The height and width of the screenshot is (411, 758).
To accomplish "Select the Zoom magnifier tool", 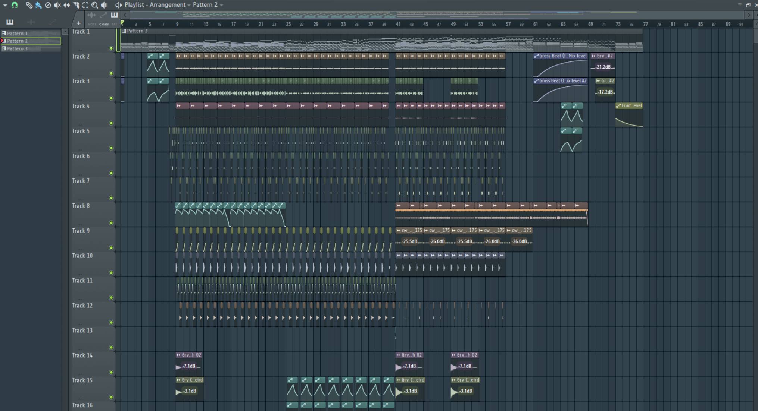I will pyautogui.click(x=95, y=5).
